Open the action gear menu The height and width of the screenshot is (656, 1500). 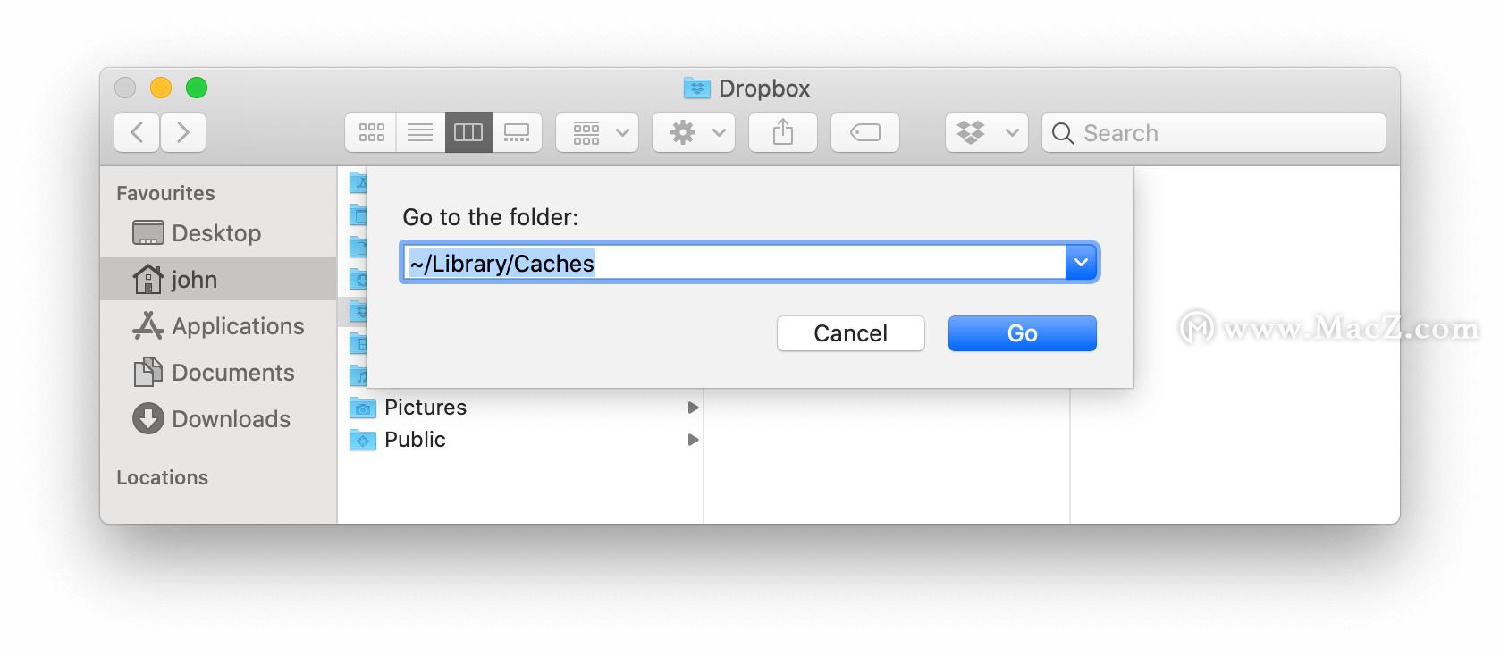(694, 133)
